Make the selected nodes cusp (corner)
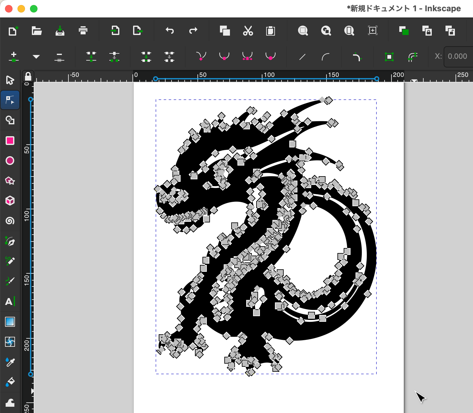The height and width of the screenshot is (413, 473). (x=201, y=57)
